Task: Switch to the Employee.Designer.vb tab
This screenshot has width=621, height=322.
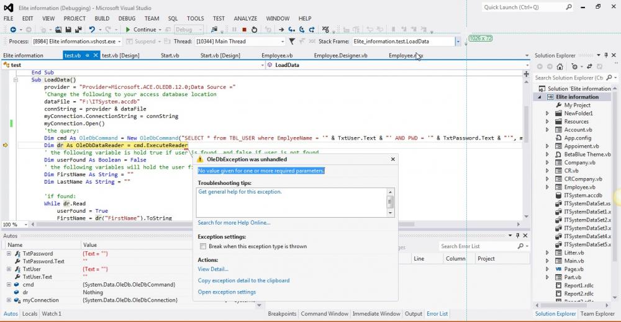Action: 340,55
